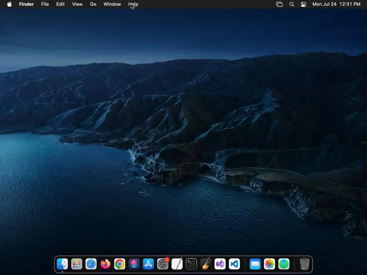Open the Shortcuts app in the dock
The height and width of the screenshot is (275, 367).
point(134,264)
